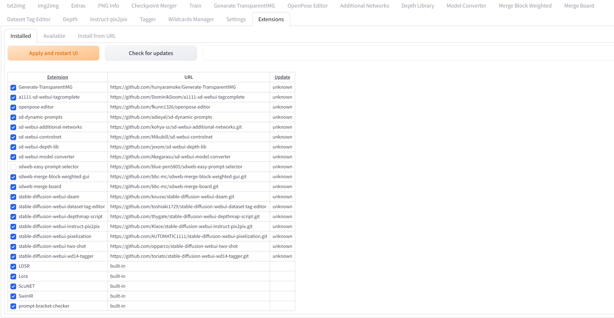The image size is (614, 318).
Task: Click the AUTOMATIC1111 pixelization.git URL cell
Action: [x=189, y=236]
